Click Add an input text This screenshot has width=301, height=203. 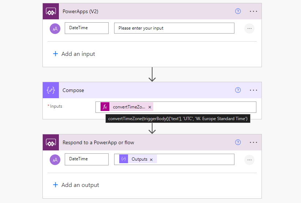coord(78,54)
